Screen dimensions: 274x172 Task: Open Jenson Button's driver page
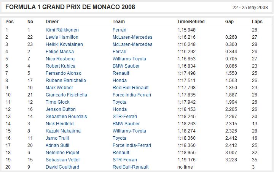point(61,109)
